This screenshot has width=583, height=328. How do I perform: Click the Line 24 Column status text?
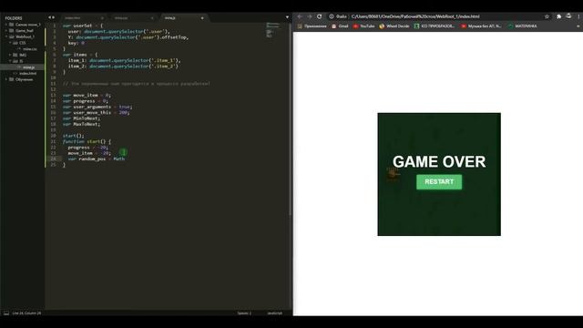pos(26,313)
